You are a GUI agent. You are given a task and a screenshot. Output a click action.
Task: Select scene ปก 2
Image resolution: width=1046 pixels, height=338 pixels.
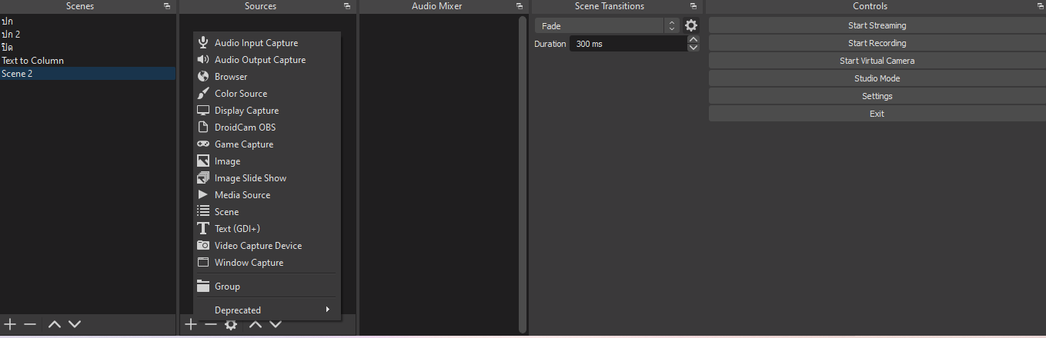pos(88,35)
